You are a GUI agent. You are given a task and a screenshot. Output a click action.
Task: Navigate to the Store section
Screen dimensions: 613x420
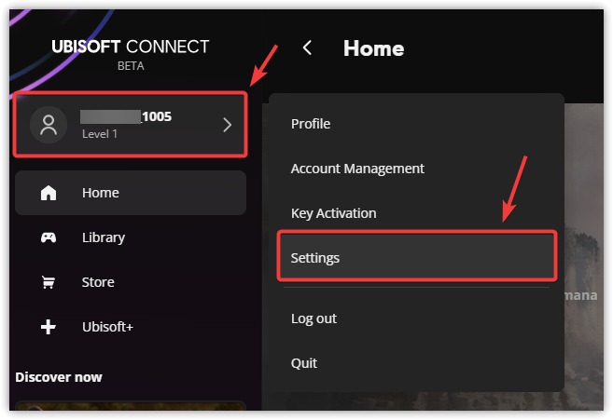pos(98,282)
